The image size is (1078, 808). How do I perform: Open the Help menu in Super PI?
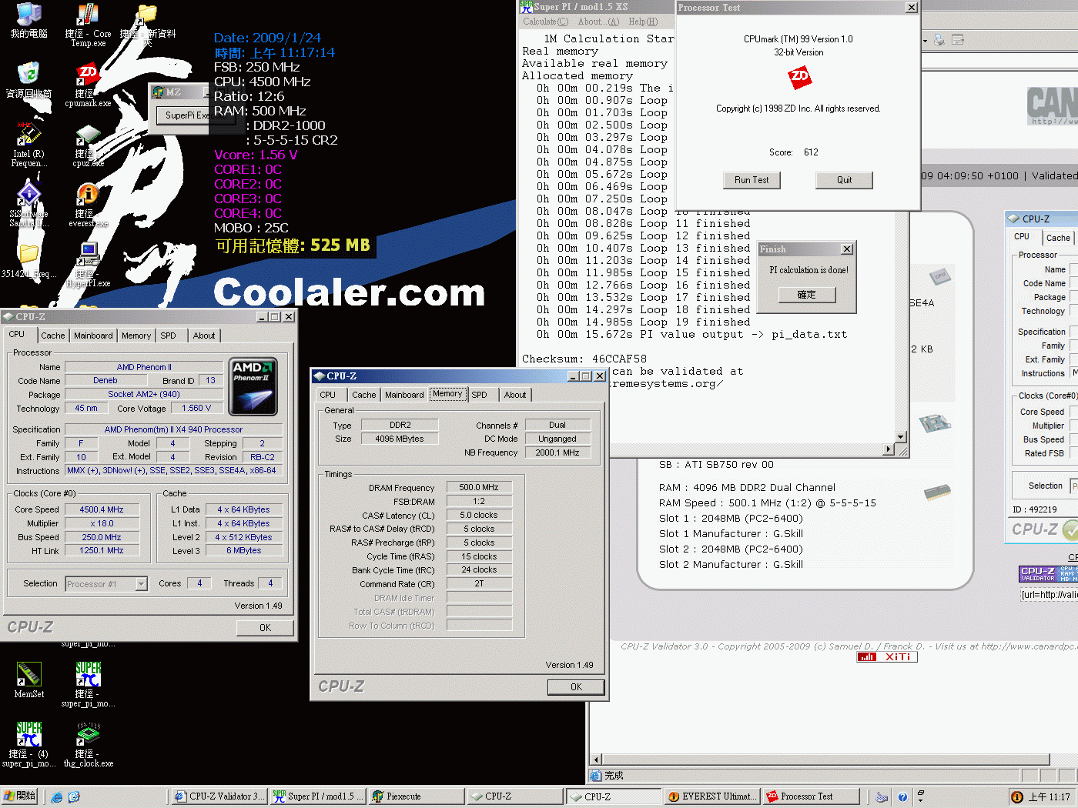click(643, 22)
